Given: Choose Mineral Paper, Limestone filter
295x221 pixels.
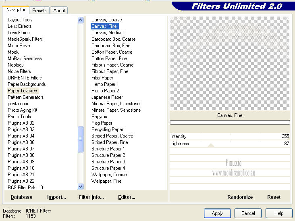Looking at the screenshot, I should click(116, 104).
